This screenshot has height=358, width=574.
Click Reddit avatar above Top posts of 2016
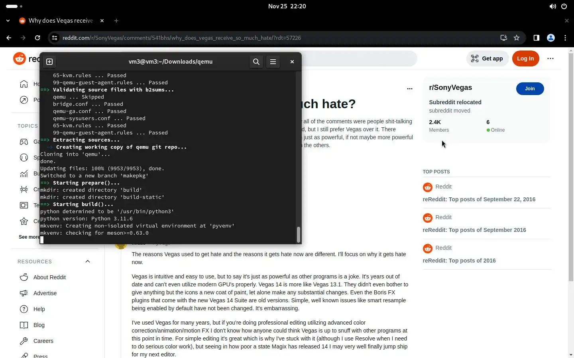[428, 248]
